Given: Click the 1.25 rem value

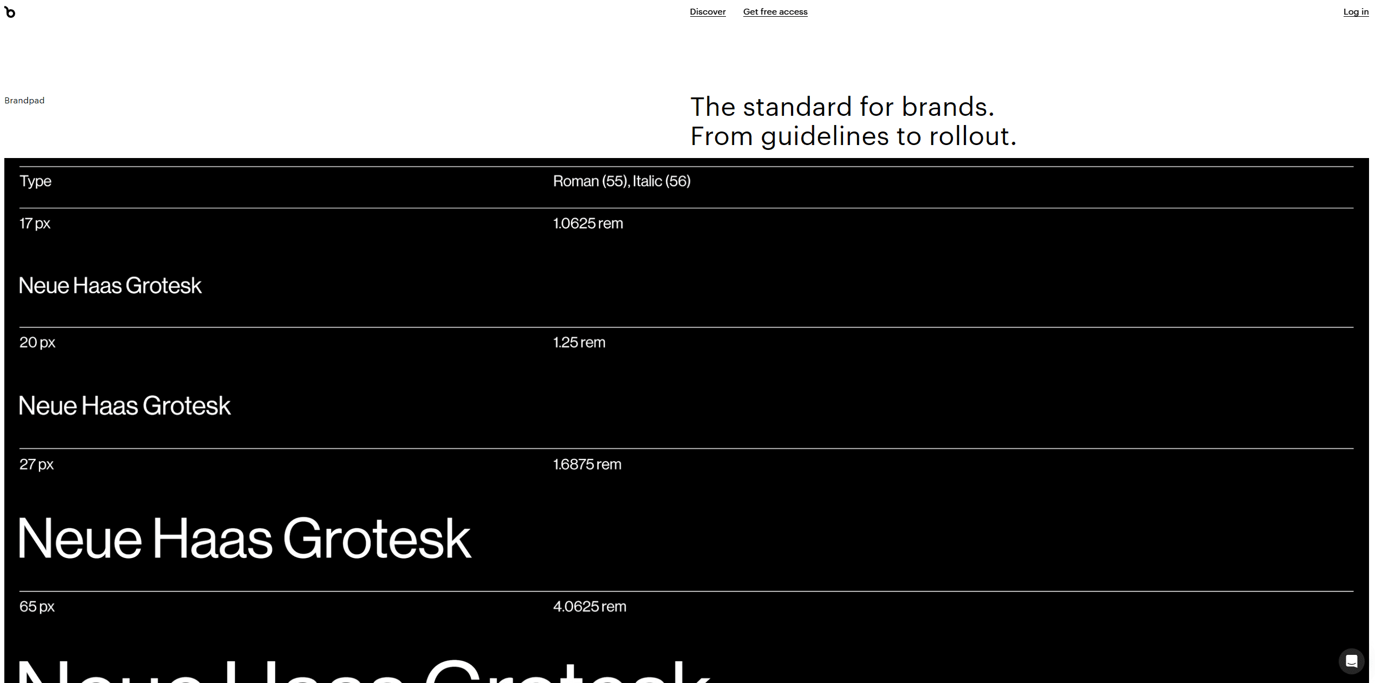Looking at the screenshot, I should click(x=579, y=343).
